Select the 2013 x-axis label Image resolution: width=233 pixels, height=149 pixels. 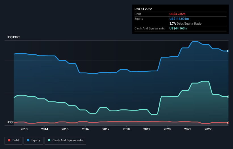coord(24,129)
